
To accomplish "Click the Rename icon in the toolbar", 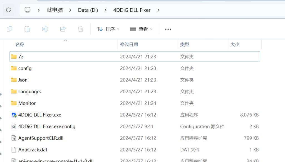I will tap(45, 29).
